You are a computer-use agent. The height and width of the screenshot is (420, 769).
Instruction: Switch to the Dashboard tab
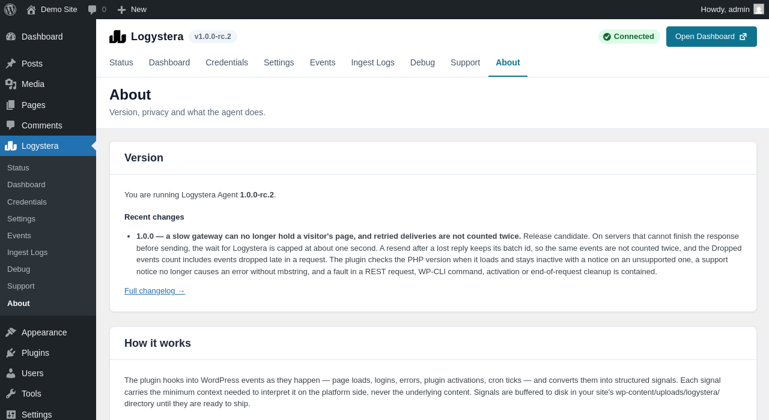[169, 62]
